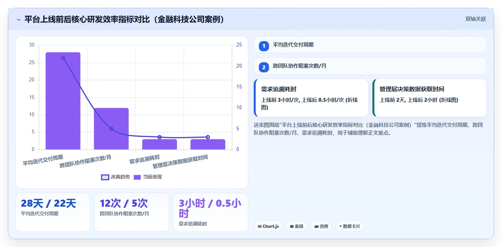
Task: Select the Chart.js tag
Action: [268, 226]
